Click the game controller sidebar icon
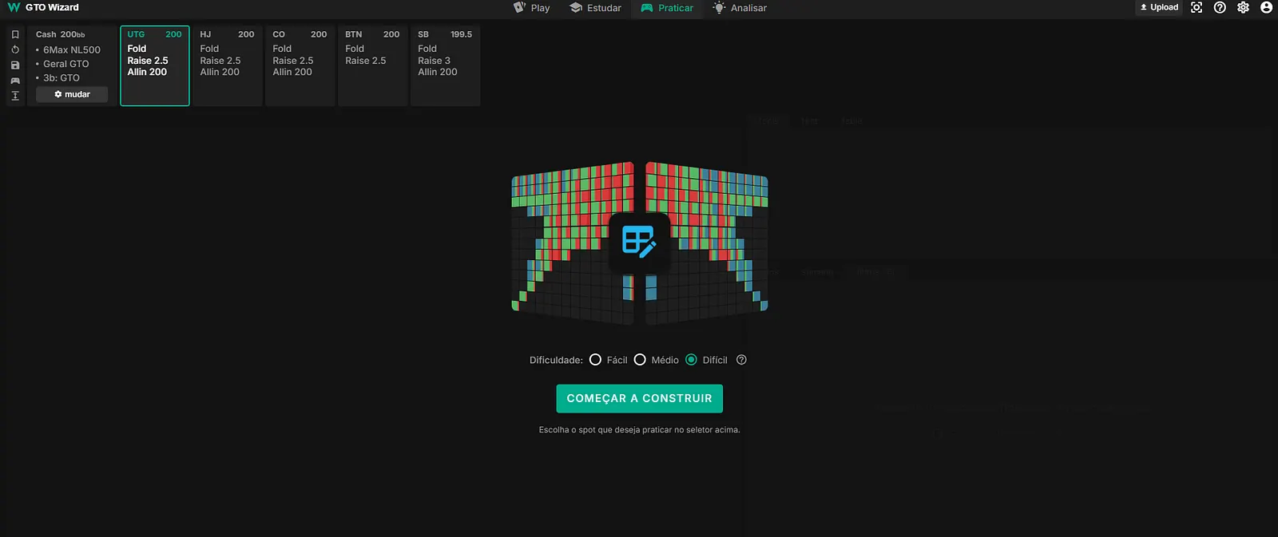 click(15, 81)
